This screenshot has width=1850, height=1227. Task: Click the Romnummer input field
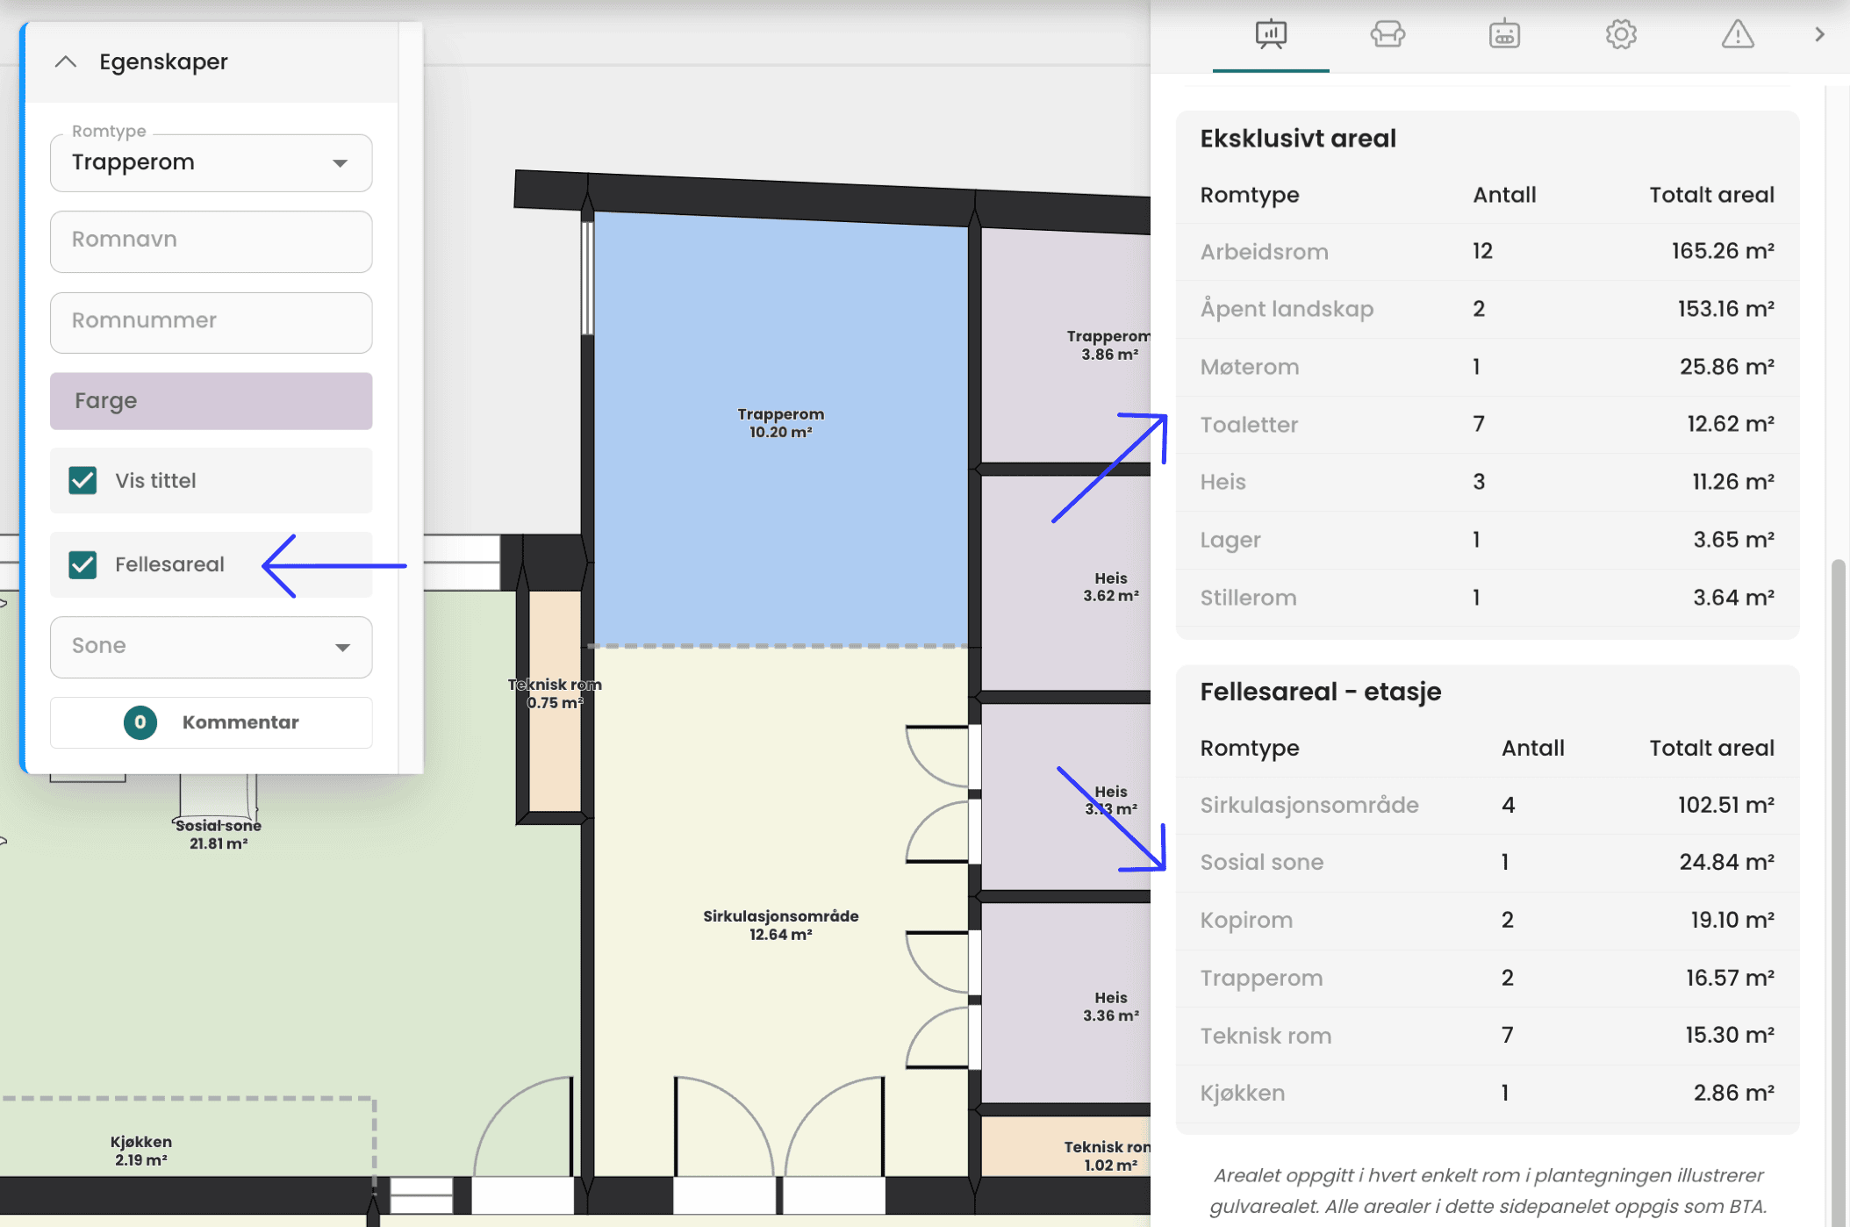211,321
